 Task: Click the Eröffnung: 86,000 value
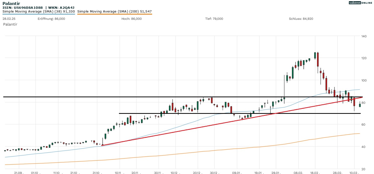(51, 19)
